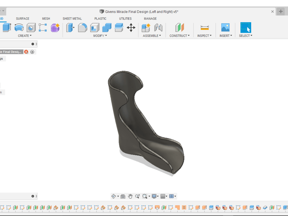Select the Orbit tool
Image resolution: width=288 pixels, height=216 pixels.
point(113,196)
